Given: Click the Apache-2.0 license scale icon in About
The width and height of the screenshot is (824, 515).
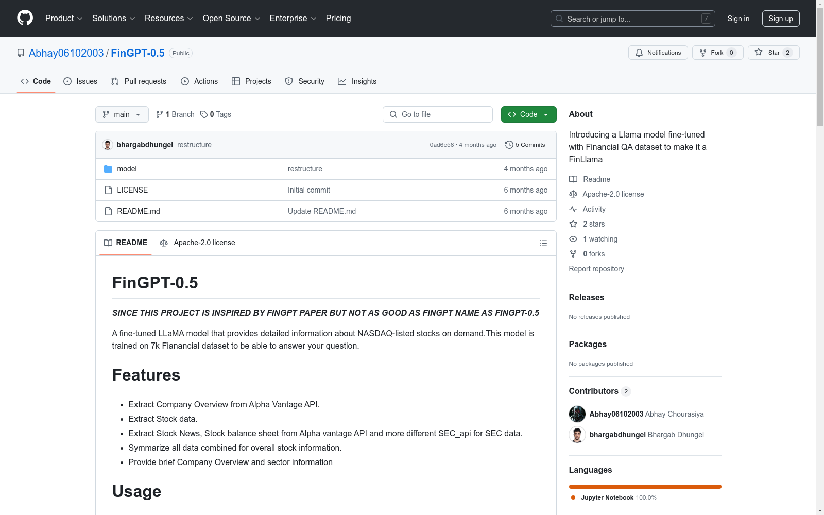Looking at the screenshot, I should tap(573, 194).
